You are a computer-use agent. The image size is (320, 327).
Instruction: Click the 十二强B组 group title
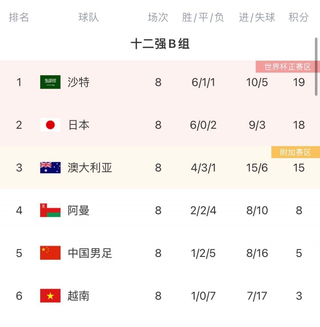pos(160,44)
